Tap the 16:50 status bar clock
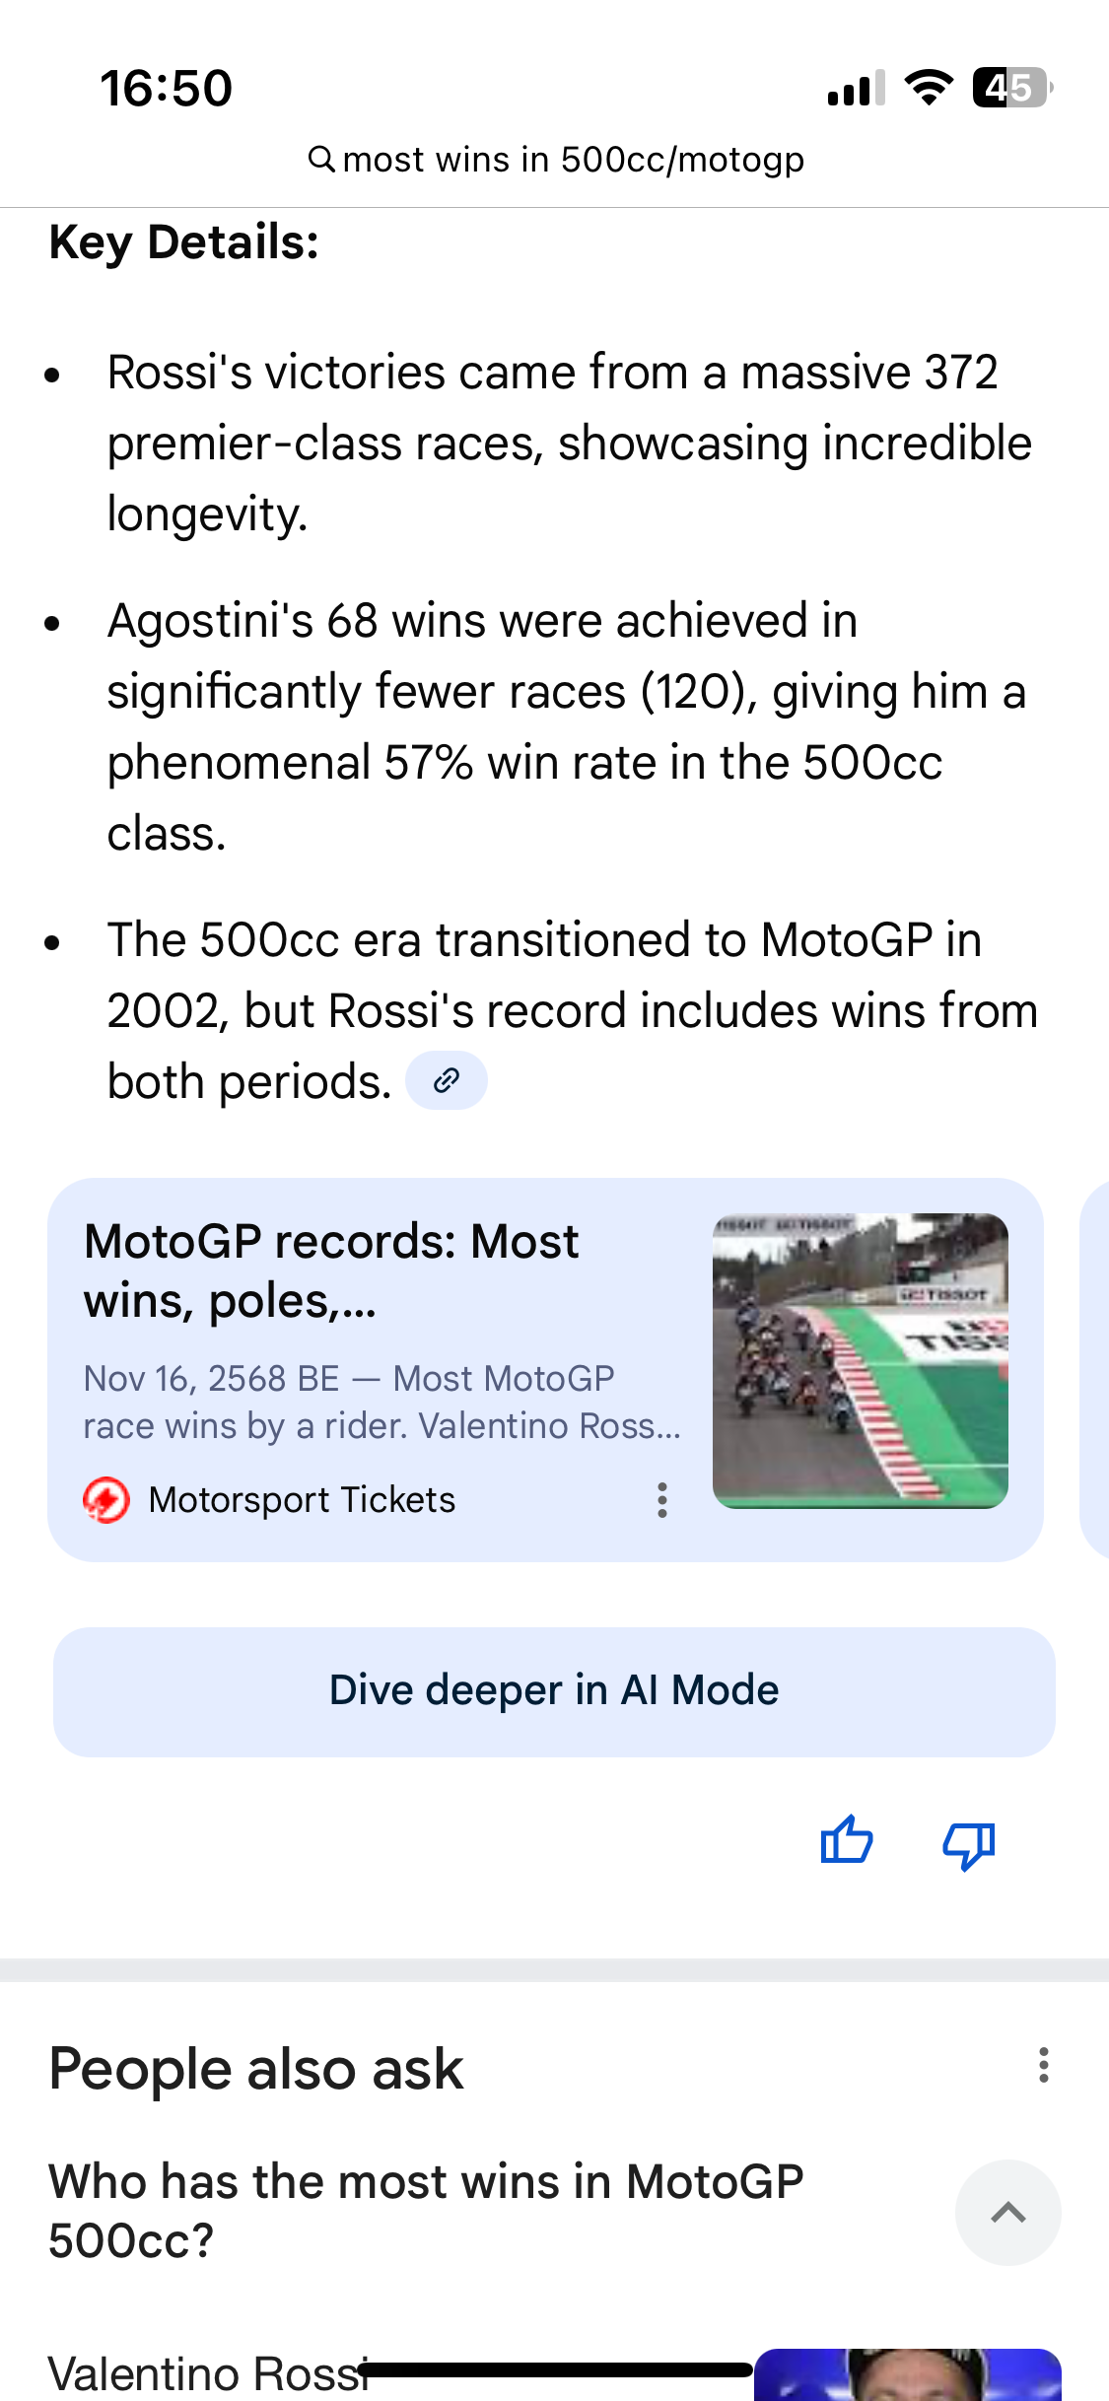The height and width of the screenshot is (2401, 1109). point(166,88)
